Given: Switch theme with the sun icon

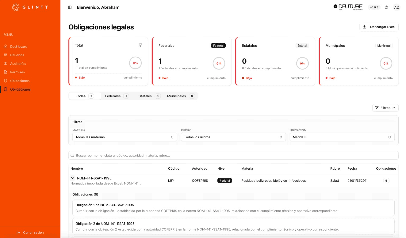Looking at the screenshot, I should pos(386,7).
